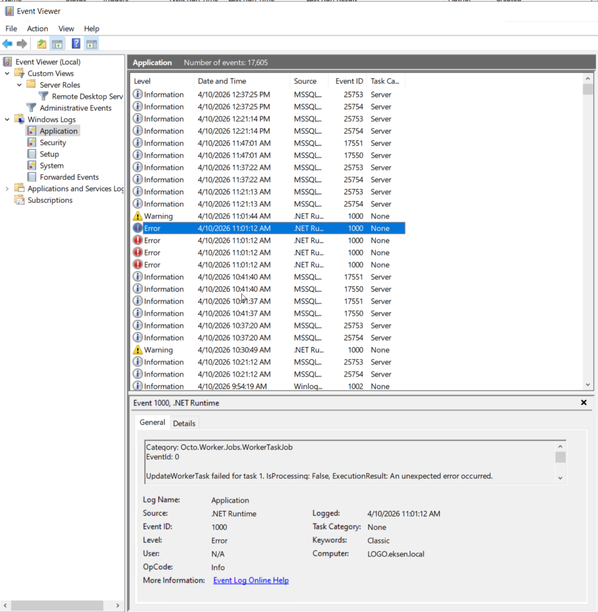598x612 pixels.
Task: Sort by Date and Time column header
Action: [242, 81]
